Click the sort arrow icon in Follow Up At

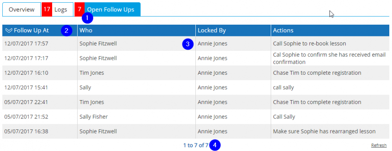(x=9, y=31)
